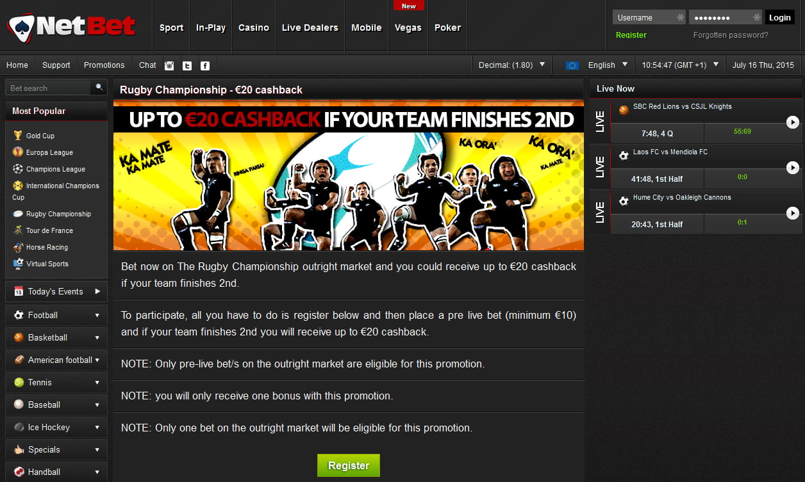Open the Mobile menu item
805x482 pixels.
click(367, 28)
